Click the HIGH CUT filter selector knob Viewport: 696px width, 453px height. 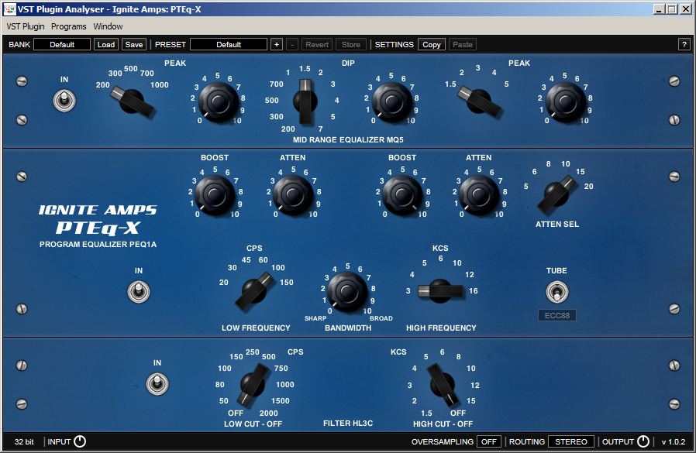[x=443, y=384]
